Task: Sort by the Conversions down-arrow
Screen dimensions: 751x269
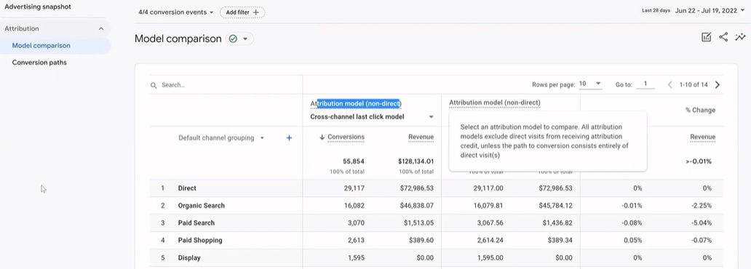Action: [322, 137]
